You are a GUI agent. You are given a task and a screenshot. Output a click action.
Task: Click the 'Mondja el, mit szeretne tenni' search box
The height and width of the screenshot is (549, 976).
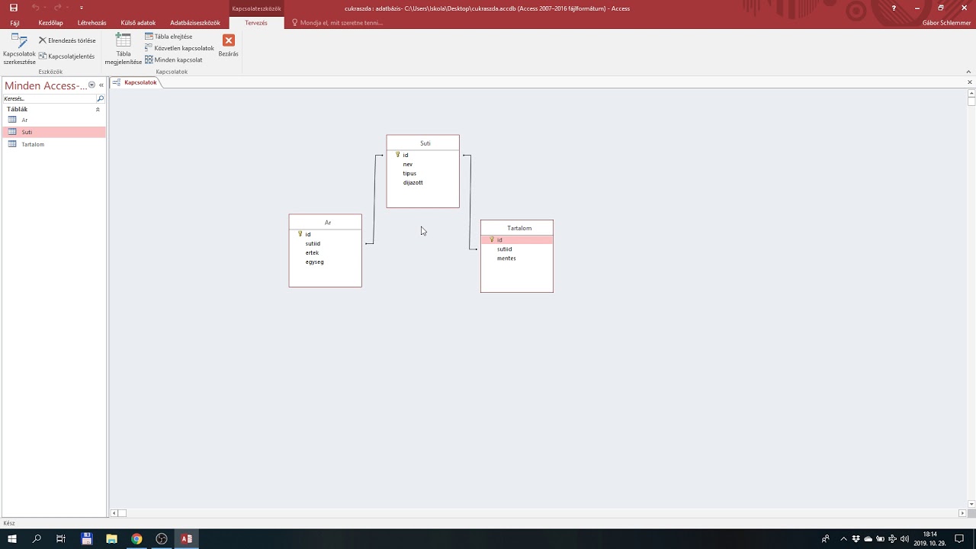click(x=337, y=23)
